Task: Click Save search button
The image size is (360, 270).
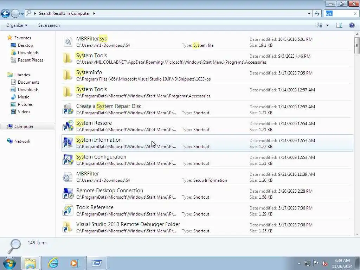Action: tap(49, 25)
